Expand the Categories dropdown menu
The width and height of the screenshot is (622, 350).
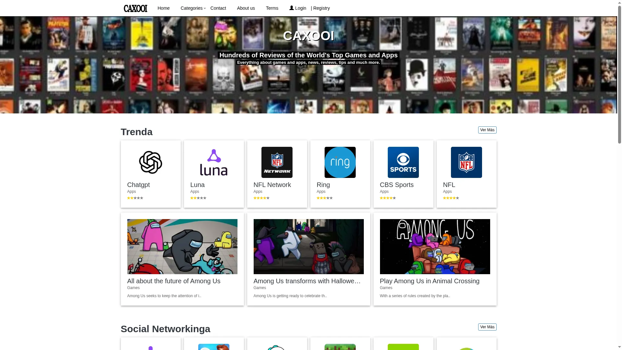pyautogui.click(x=193, y=8)
